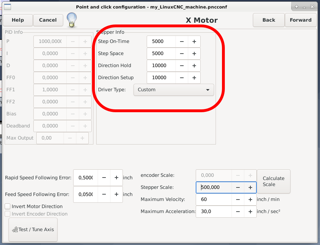Cancel the configuration wizard
Image resolution: width=320 pixels, height=245 pixels.
(x=48, y=20)
